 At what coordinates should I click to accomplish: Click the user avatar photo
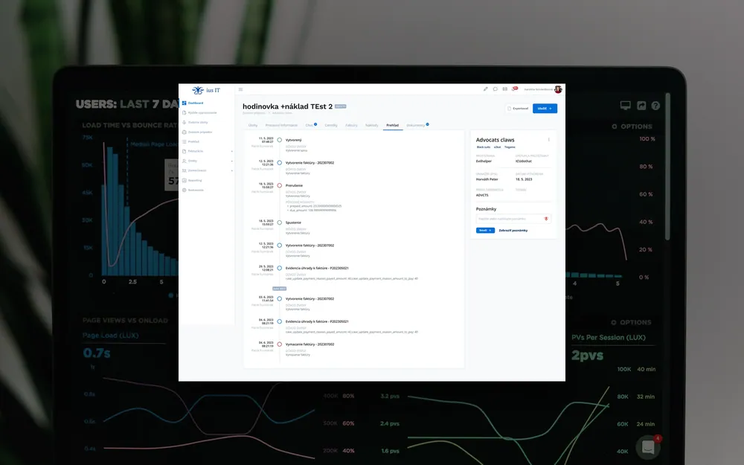pyautogui.click(x=558, y=89)
